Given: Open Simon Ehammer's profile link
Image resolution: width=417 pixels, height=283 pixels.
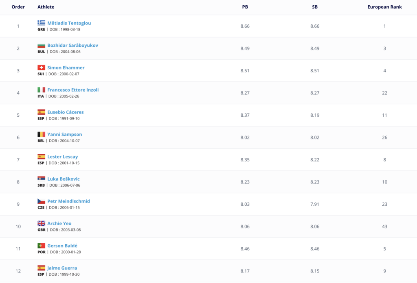Looking at the screenshot, I should [x=66, y=67].
